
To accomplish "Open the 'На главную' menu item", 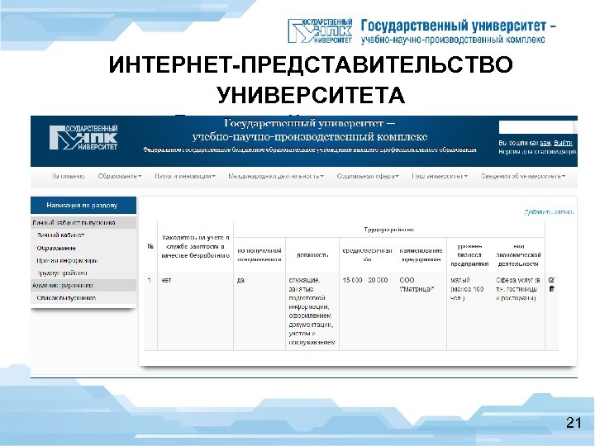I will point(68,177).
